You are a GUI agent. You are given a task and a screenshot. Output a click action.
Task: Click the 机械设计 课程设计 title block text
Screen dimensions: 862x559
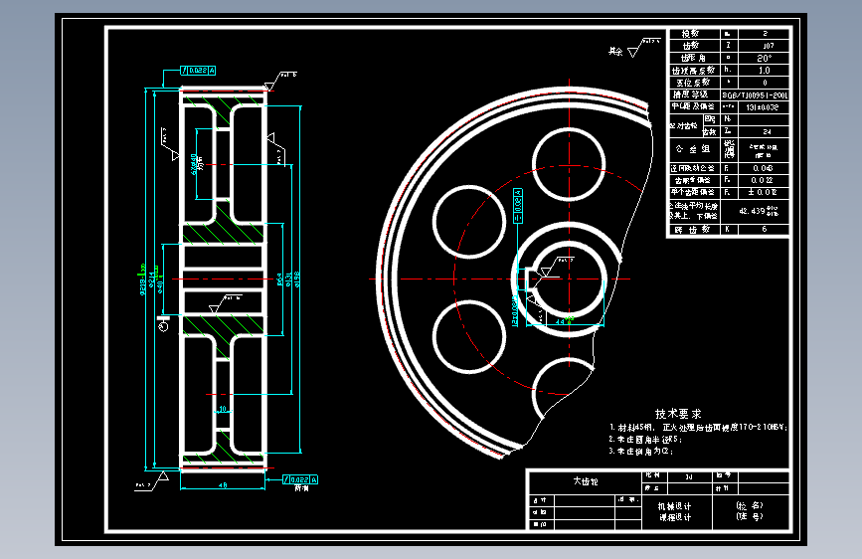point(676,511)
